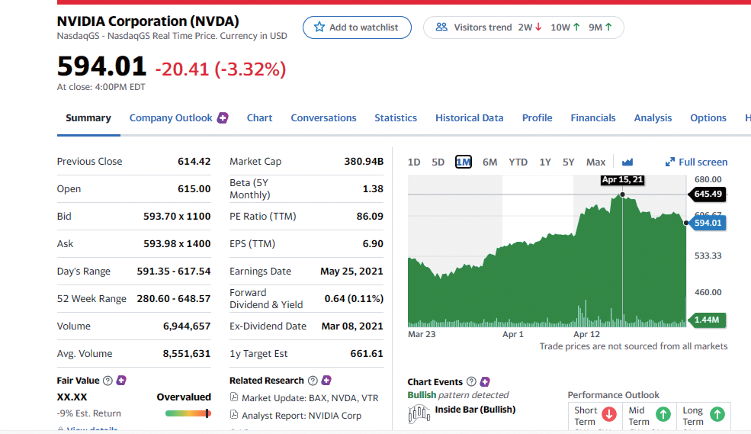Click the 1y Target Est value 661.61

367,353
